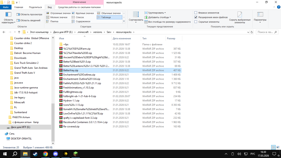Switch to the Главная ribbon tab
Image resolution: width=281 pixels, height=158 pixels.
(19, 7)
